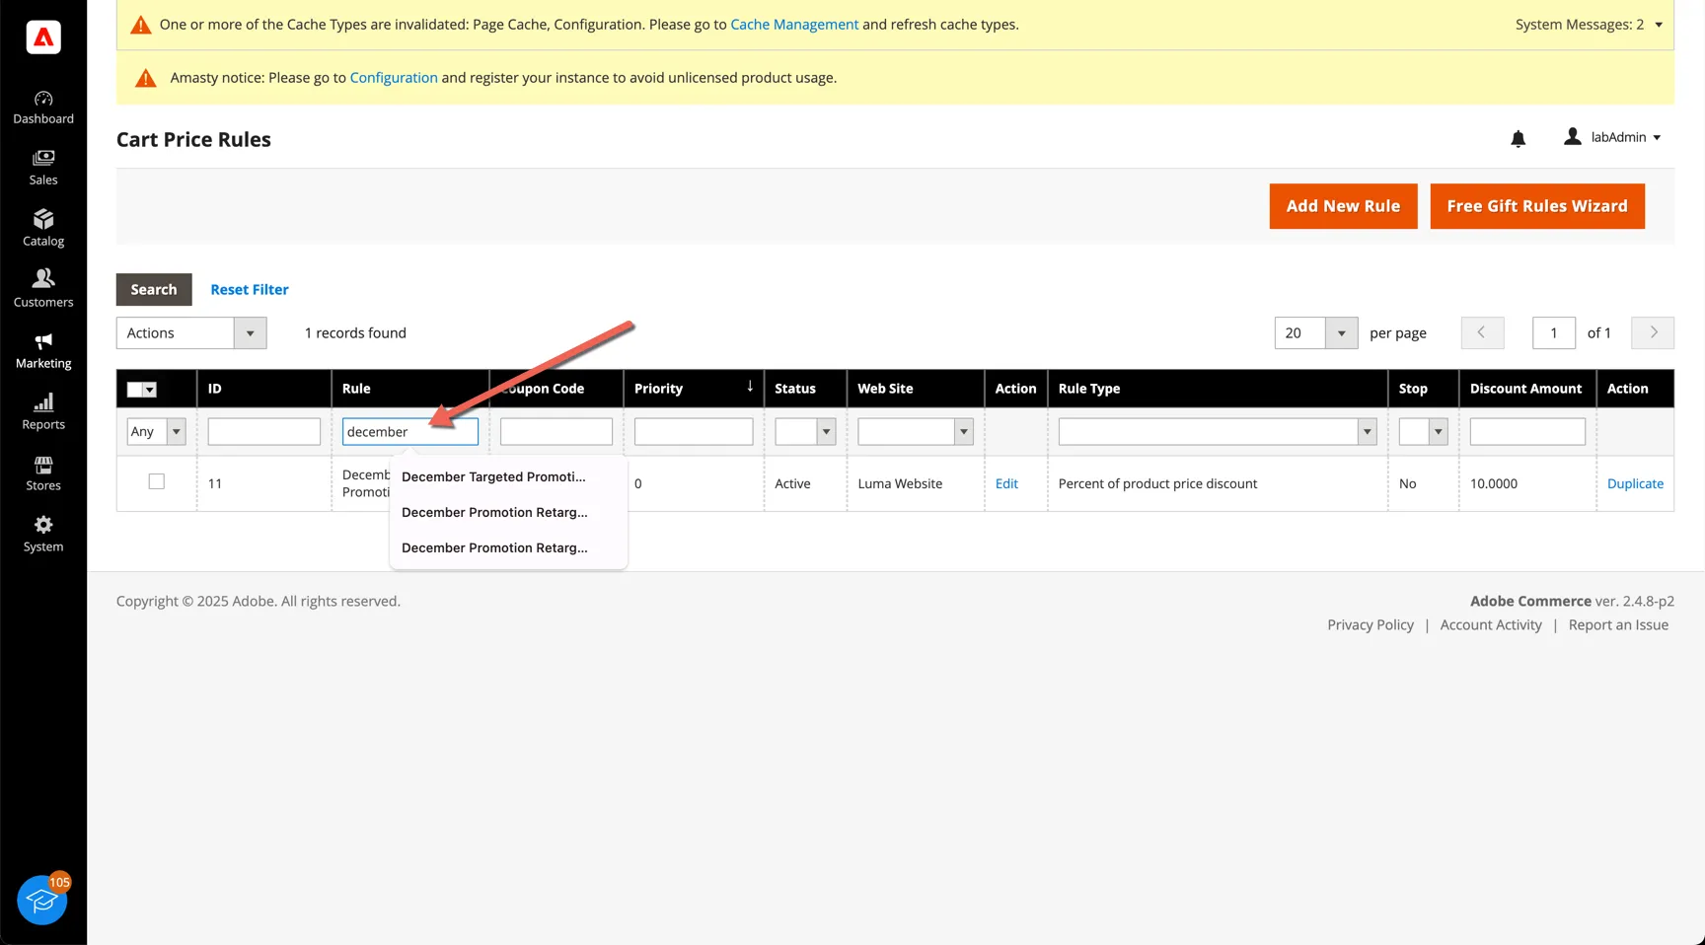Click the Adobe Commerce logo icon
The image size is (1705, 945).
43,37
